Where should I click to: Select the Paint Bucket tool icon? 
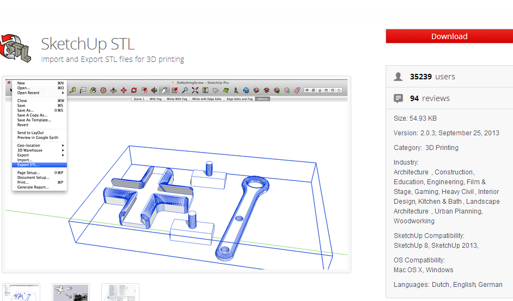[x=93, y=90]
